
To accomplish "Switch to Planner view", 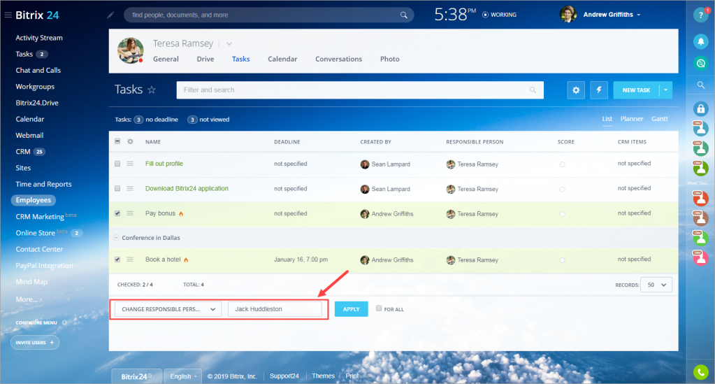I will pos(632,119).
